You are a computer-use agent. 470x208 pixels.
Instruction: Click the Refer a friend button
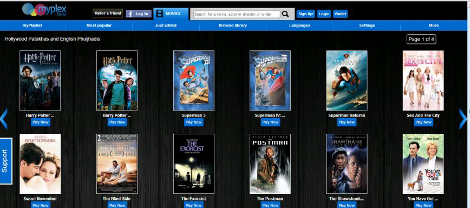pos(108,14)
